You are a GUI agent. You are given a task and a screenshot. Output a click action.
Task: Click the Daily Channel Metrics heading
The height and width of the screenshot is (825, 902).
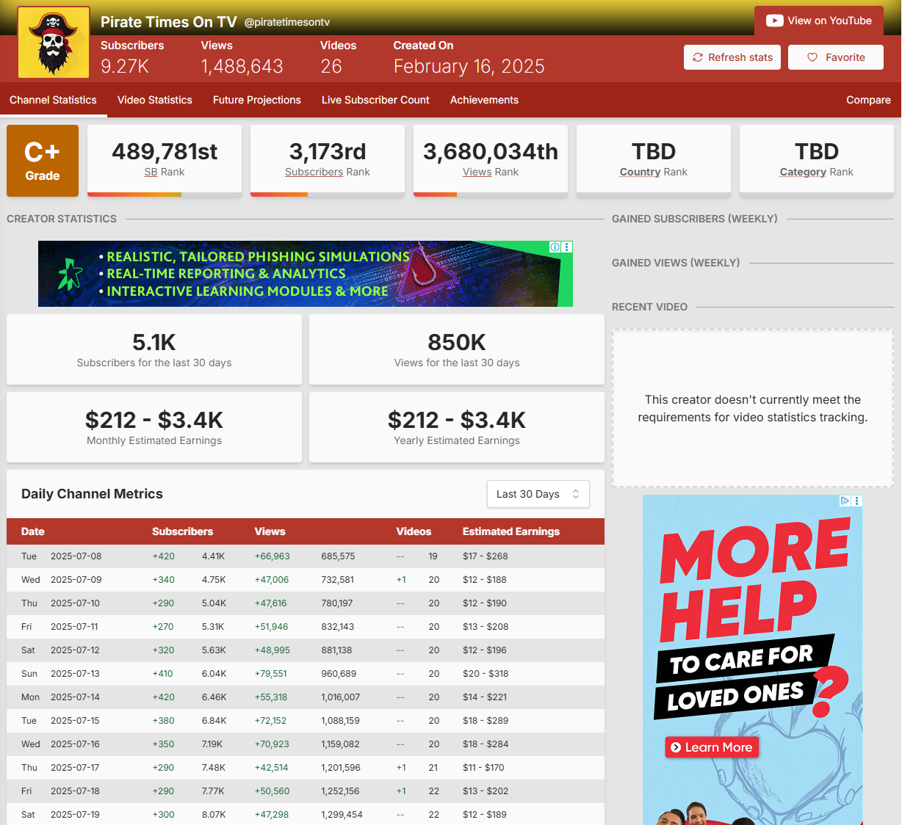click(x=92, y=494)
